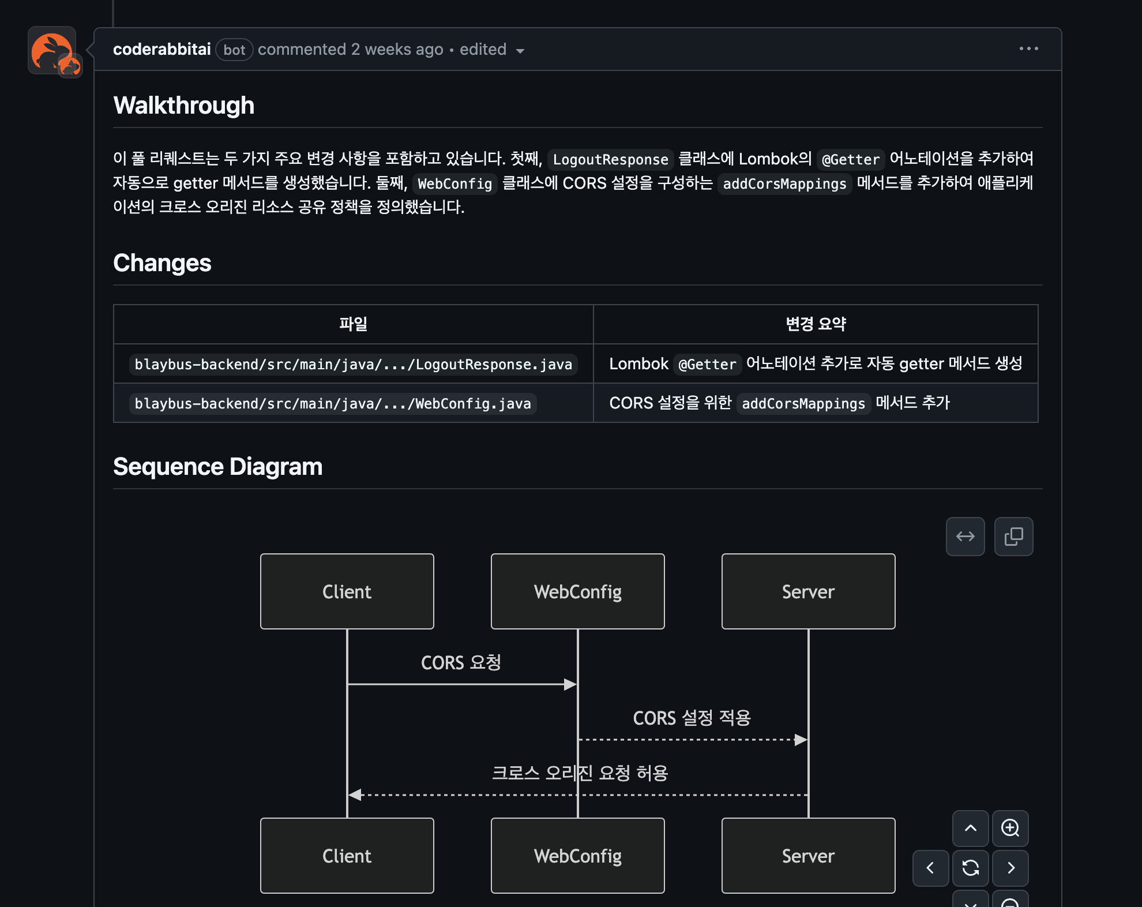Viewport: 1142px width, 907px height.
Task: Click the bot label badge
Action: 234,50
